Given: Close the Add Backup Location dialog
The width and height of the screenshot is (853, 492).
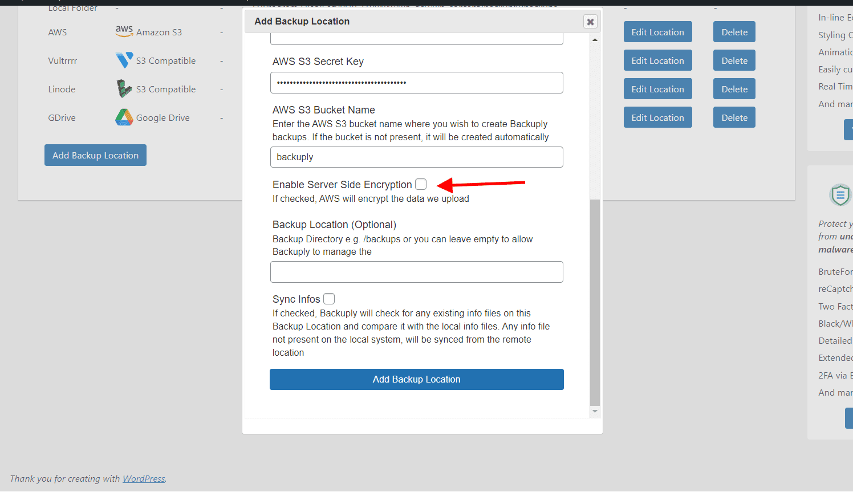Looking at the screenshot, I should click(590, 21).
